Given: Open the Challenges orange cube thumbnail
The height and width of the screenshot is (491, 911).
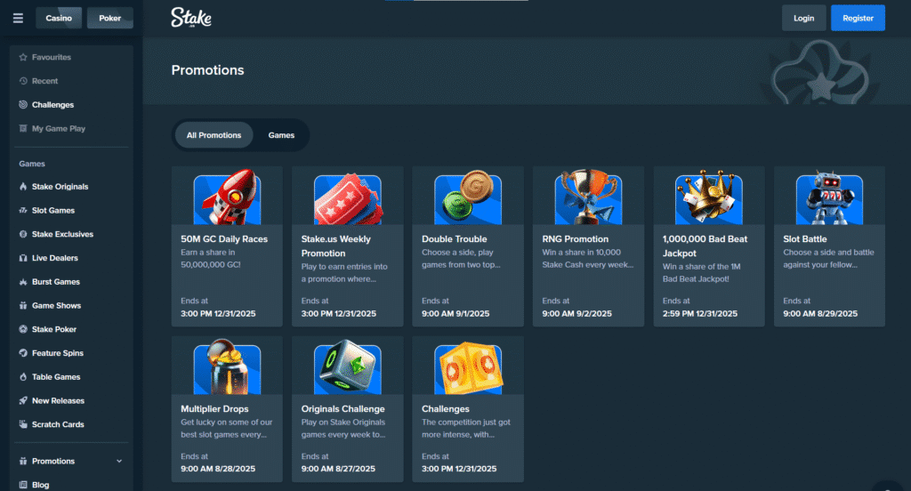Looking at the screenshot, I should pos(468,368).
